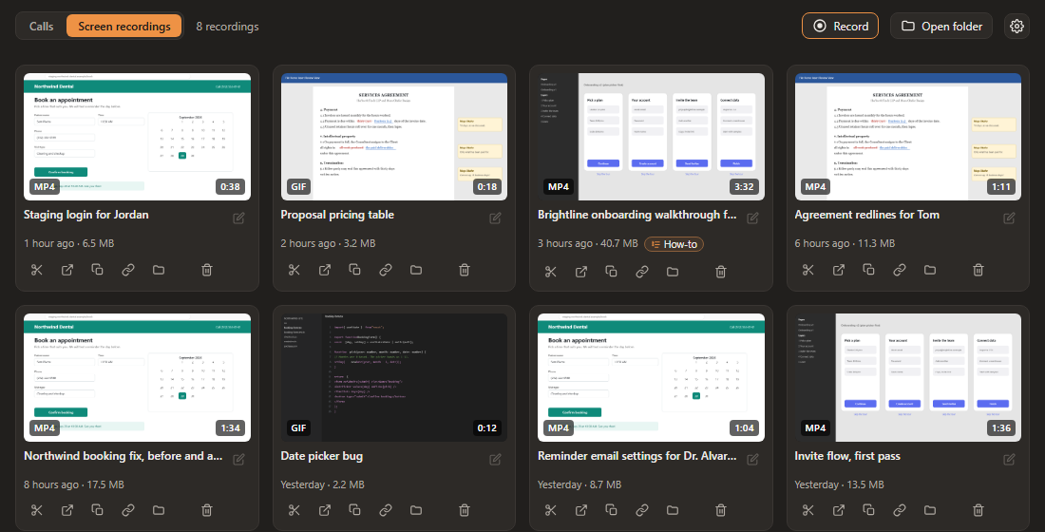Image resolution: width=1045 pixels, height=532 pixels.
Task: Copy link for Proposal pricing table
Action: point(385,270)
